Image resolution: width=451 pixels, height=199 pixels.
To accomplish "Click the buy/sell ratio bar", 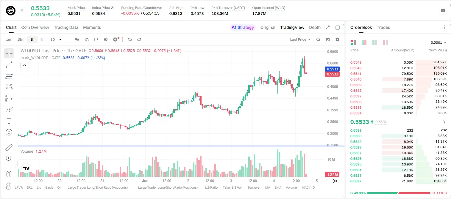I will [399, 193].
